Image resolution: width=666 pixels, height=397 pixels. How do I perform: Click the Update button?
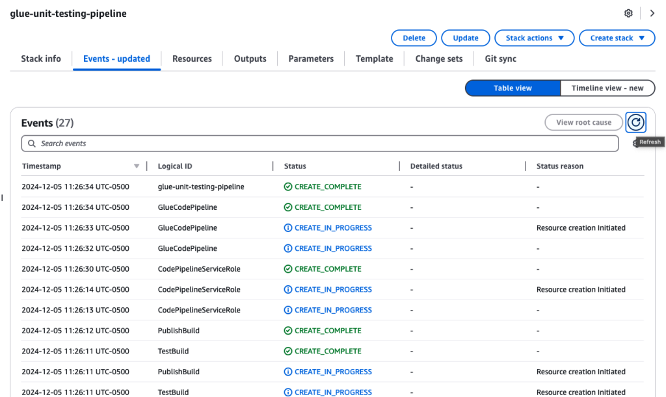(x=465, y=38)
